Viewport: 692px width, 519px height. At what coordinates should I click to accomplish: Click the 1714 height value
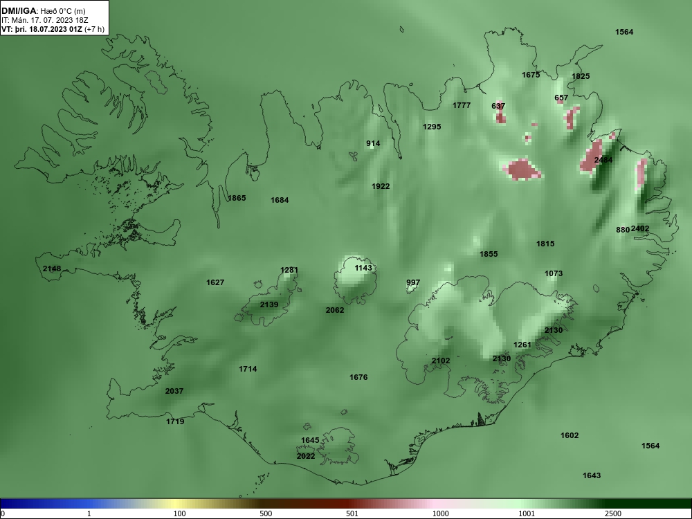click(248, 369)
